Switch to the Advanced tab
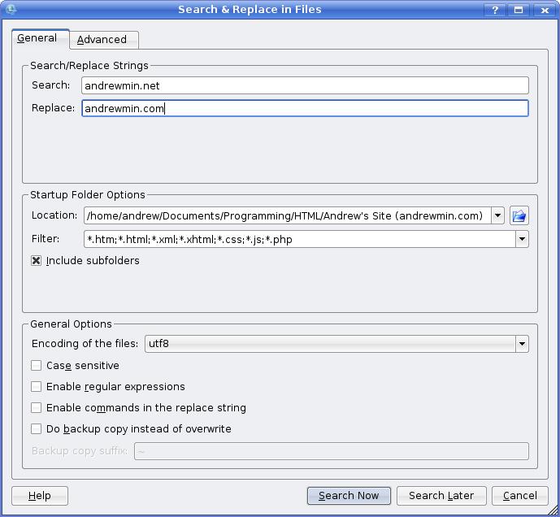The width and height of the screenshot is (560, 517). tap(102, 39)
